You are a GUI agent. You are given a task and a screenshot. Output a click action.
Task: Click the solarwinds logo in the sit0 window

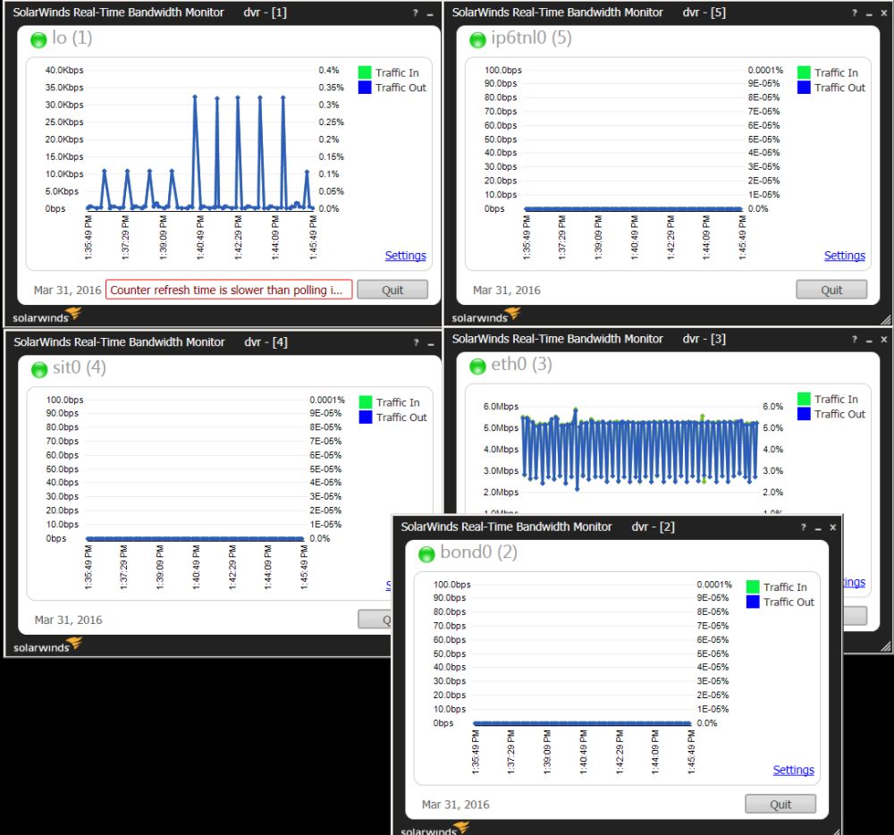coord(47,645)
